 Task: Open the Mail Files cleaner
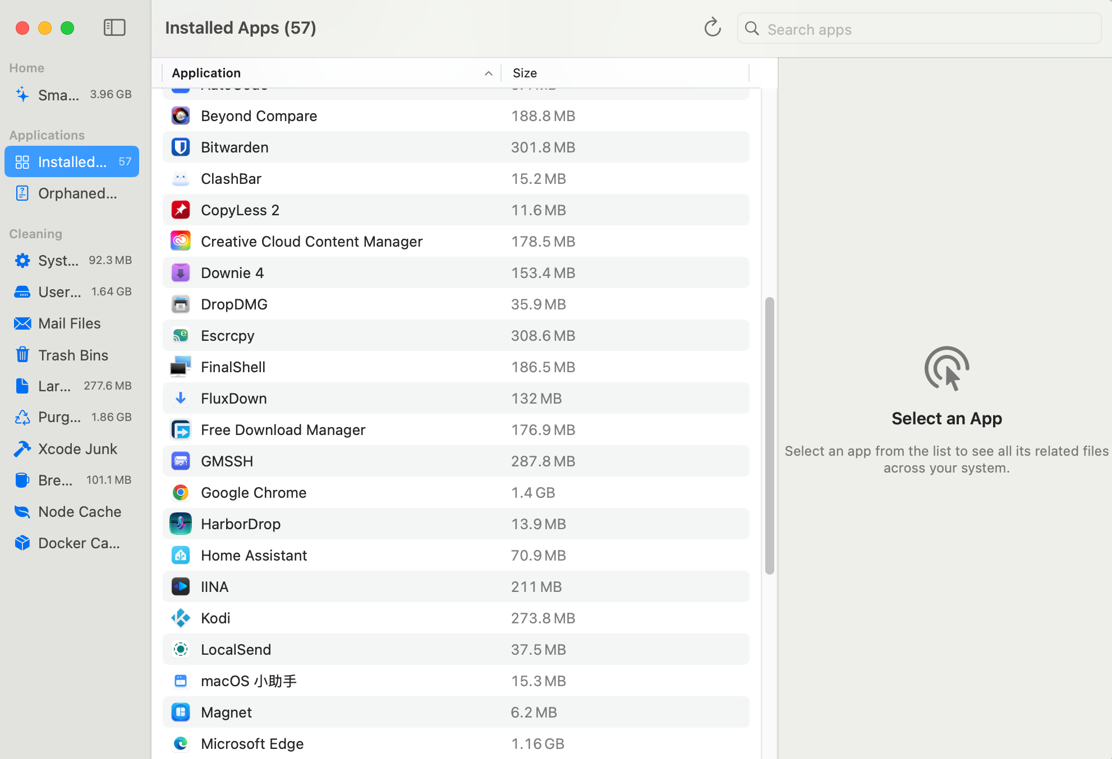[x=69, y=323]
